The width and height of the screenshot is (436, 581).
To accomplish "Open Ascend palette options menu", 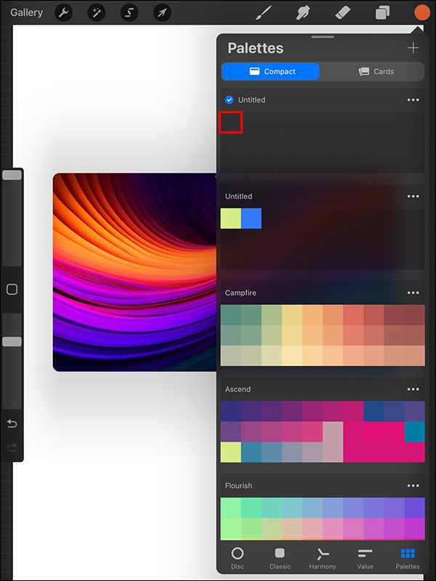I will [413, 389].
